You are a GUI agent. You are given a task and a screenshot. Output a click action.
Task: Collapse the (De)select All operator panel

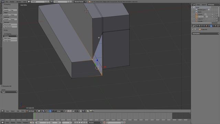(x=2, y=86)
